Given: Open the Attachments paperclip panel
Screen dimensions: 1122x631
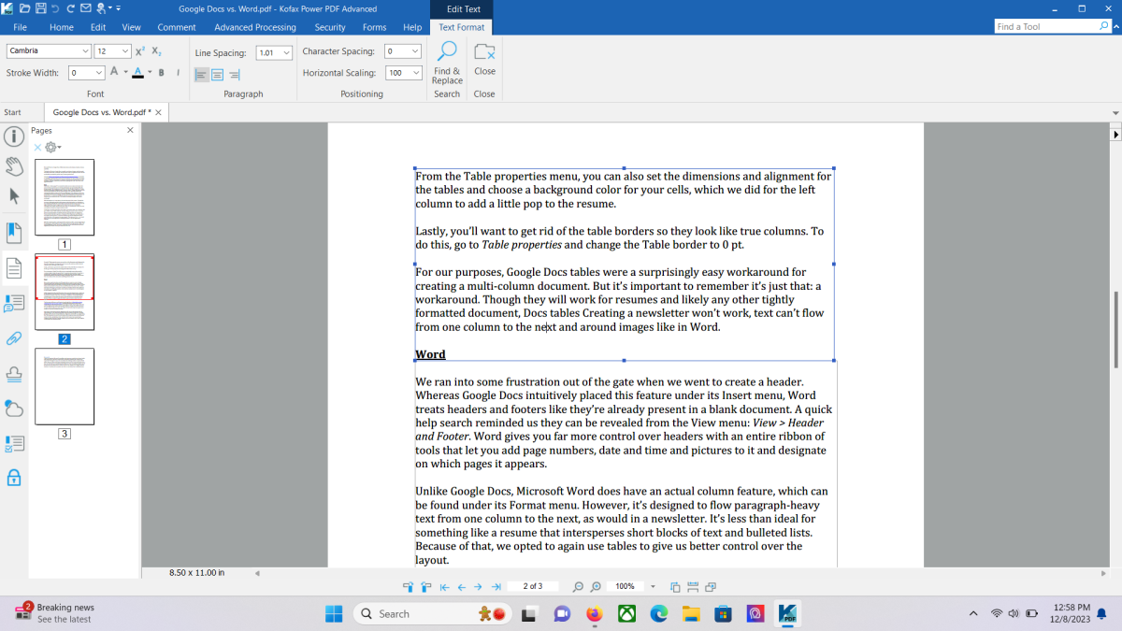Looking at the screenshot, I should coord(14,338).
